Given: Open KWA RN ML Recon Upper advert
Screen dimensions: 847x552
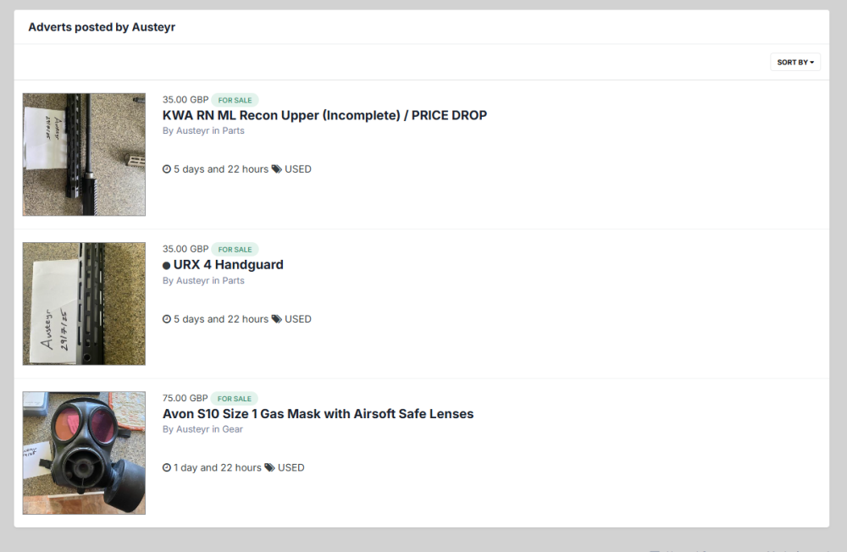Looking at the screenshot, I should tap(324, 115).
